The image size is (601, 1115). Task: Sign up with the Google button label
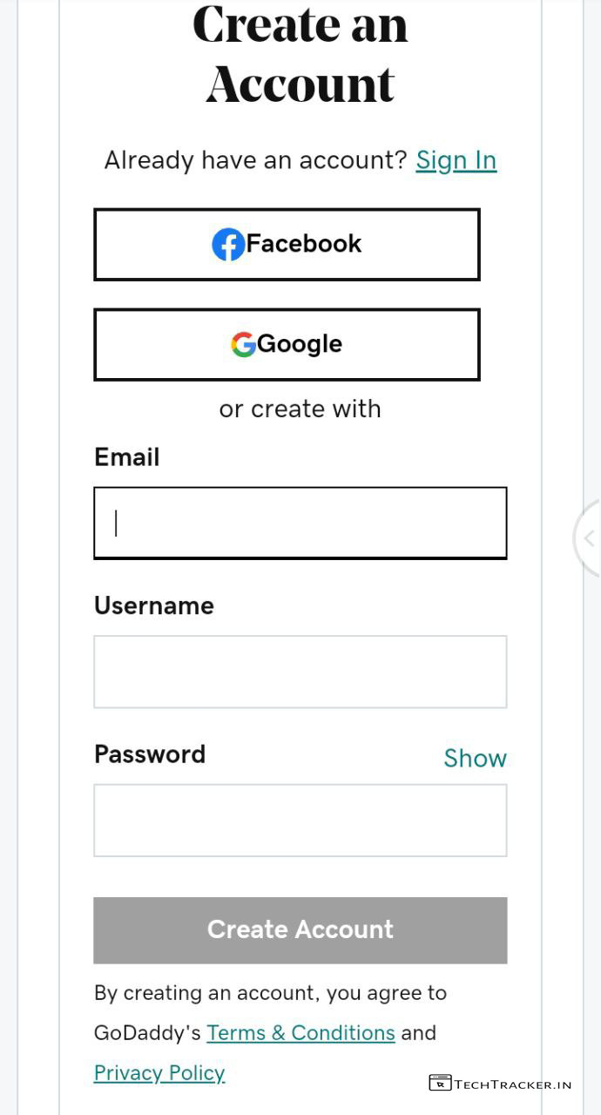[300, 344]
